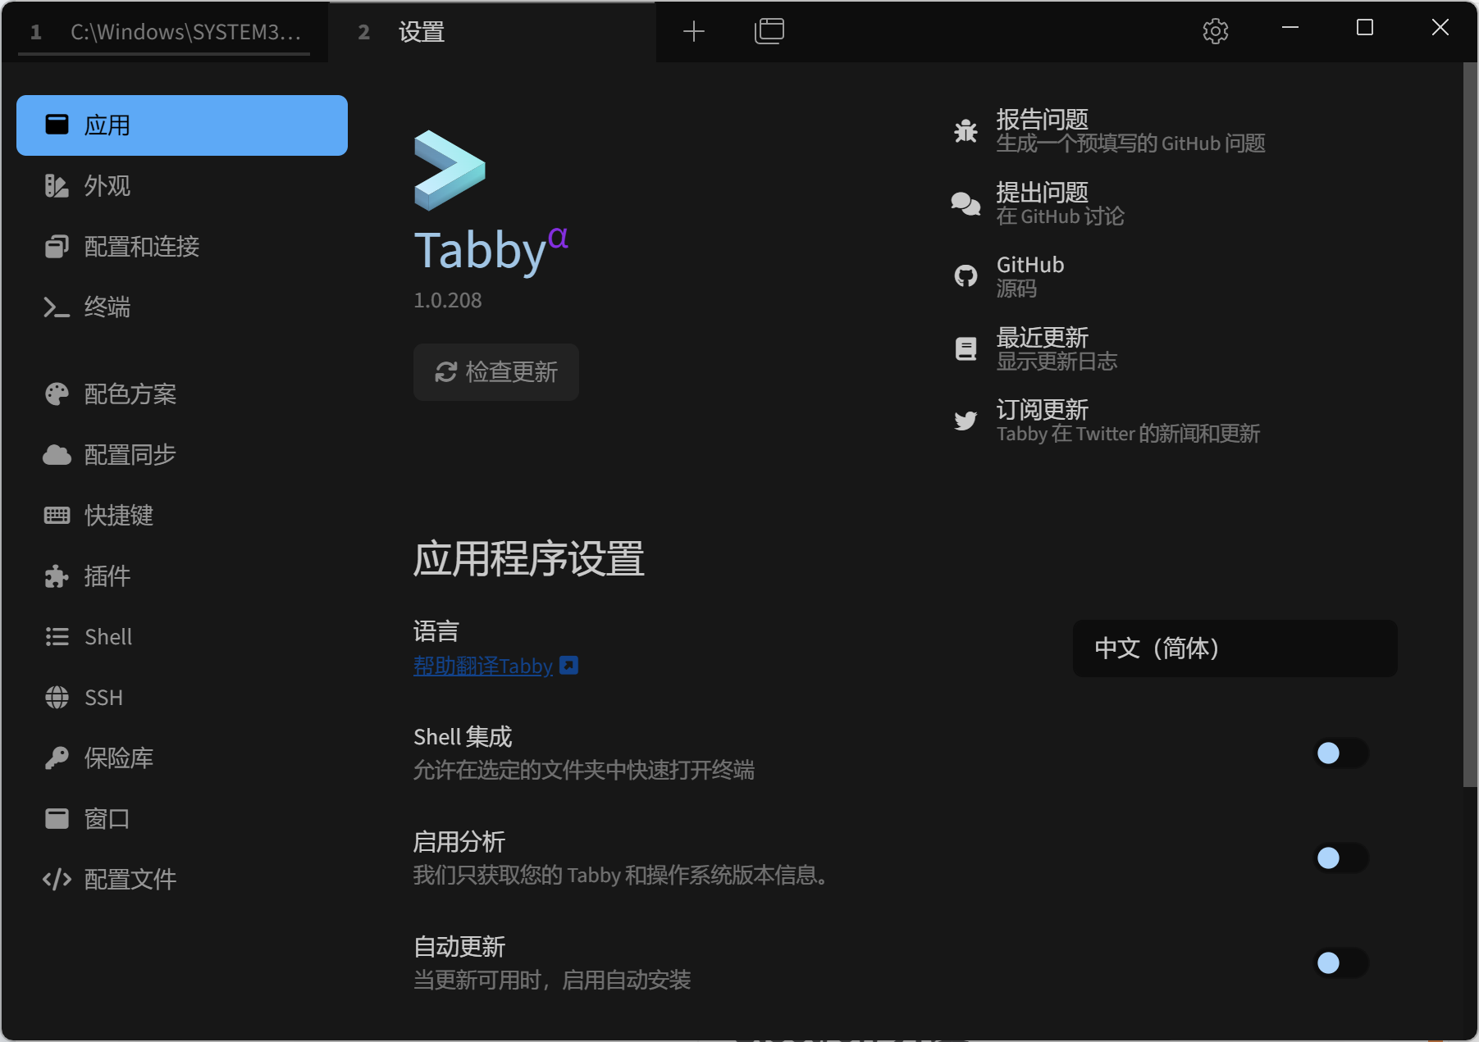Click the 检查更新 check updates button

(495, 371)
